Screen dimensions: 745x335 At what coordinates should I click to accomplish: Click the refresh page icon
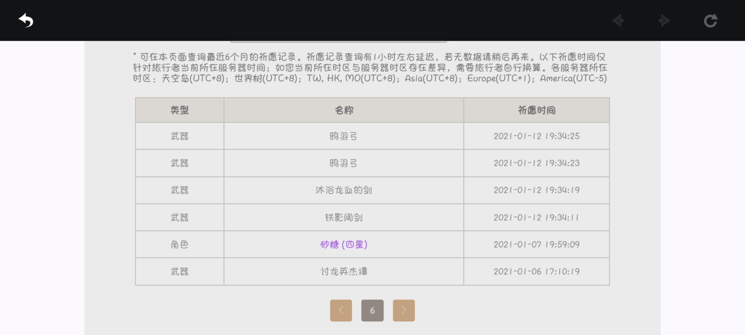[711, 21]
